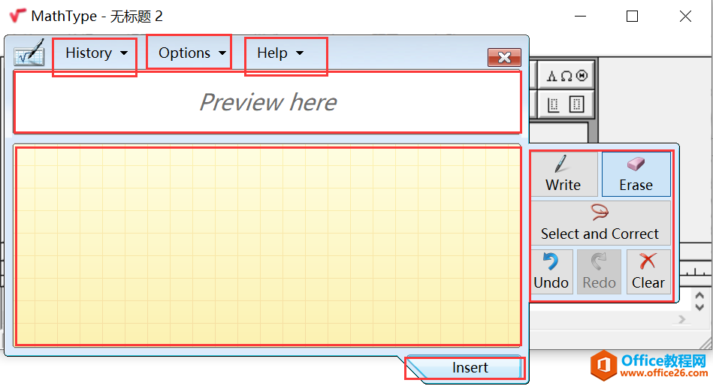The width and height of the screenshot is (713, 386).
Task: Undo the last stroke
Action: point(551,271)
